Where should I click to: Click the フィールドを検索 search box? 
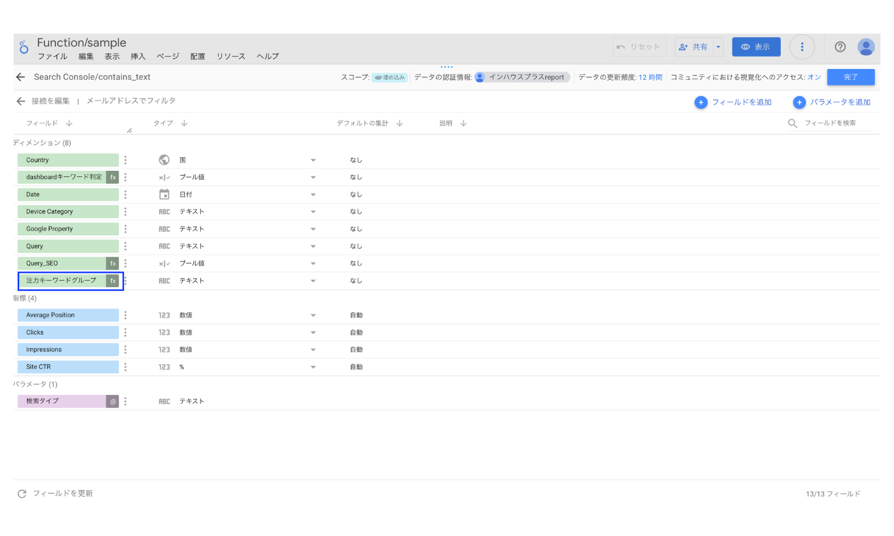(x=831, y=123)
